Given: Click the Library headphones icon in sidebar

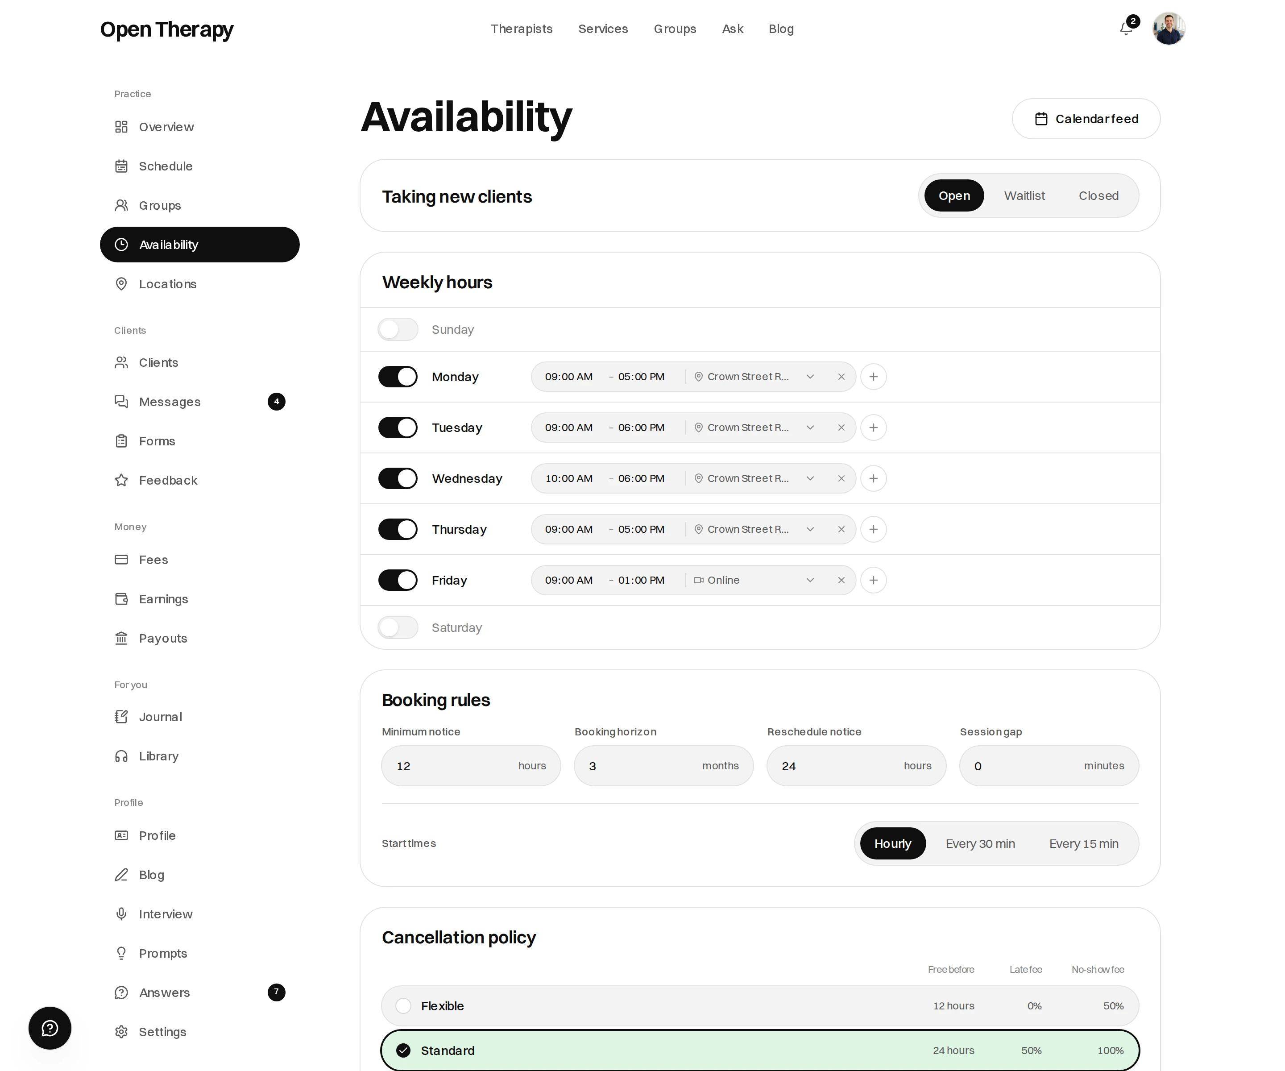Looking at the screenshot, I should 121,756.
